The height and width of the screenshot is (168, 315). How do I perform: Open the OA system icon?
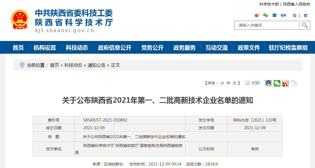point(283,15)
